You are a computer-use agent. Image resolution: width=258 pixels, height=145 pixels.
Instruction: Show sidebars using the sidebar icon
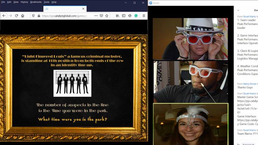(x=124, y=15)
